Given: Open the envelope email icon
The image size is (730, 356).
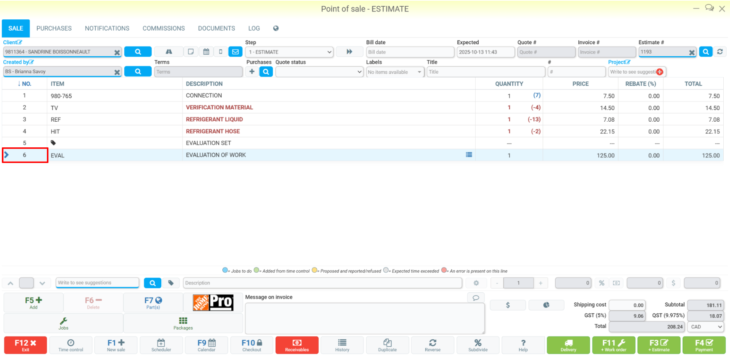Looking at the screenshot, I should [x=235, y=52].
